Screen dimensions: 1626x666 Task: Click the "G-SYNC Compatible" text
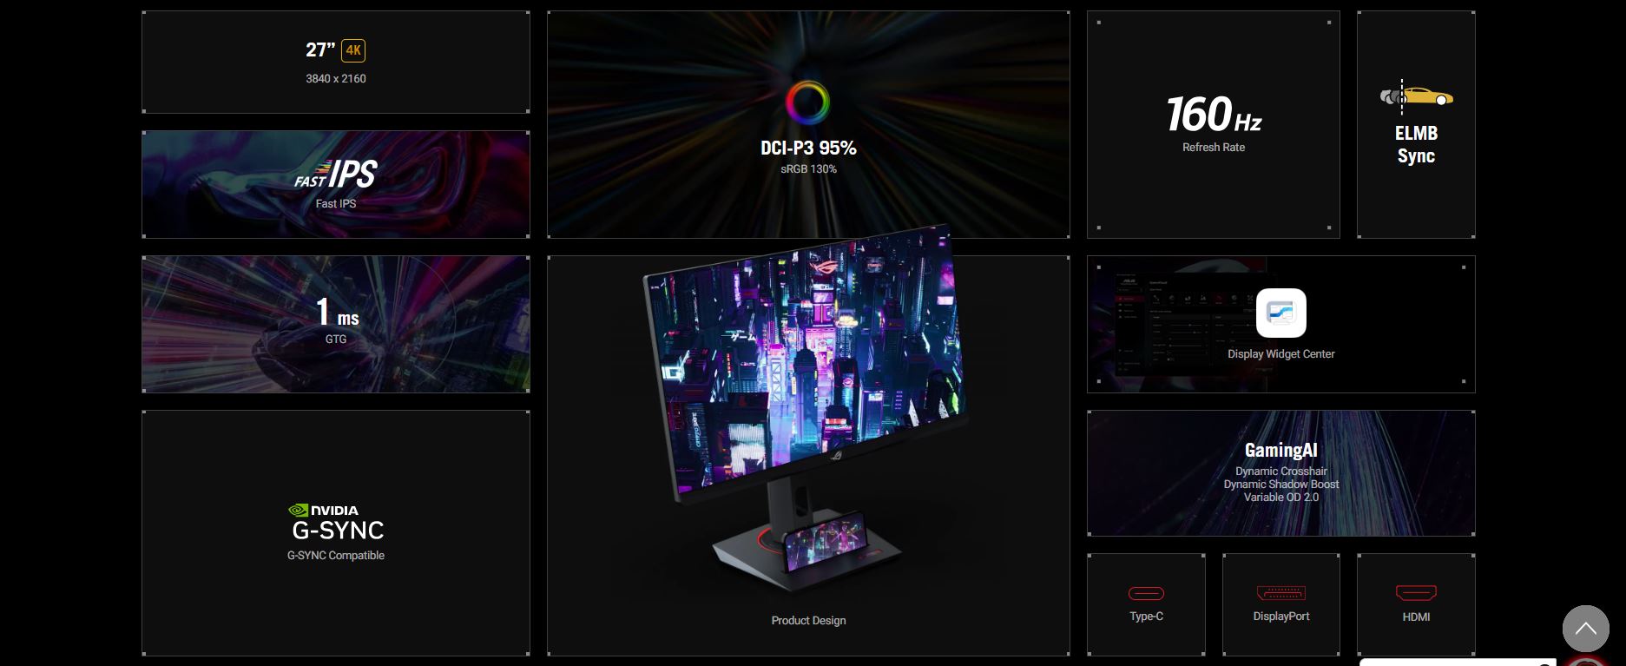pyautogui.click(x=336, y=556)
